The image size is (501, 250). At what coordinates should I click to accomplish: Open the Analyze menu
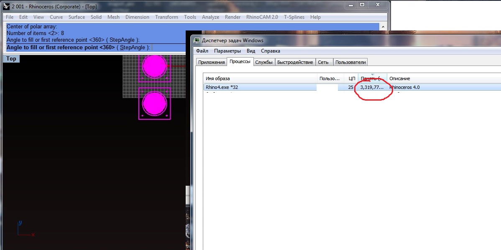coord(210,17)
